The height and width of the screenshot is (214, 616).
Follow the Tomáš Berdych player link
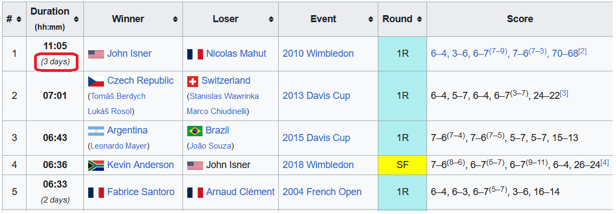pyautogui.click(x=118, y=96)
